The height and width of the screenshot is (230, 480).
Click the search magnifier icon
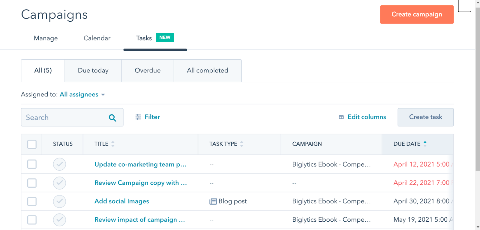[112, 118]
